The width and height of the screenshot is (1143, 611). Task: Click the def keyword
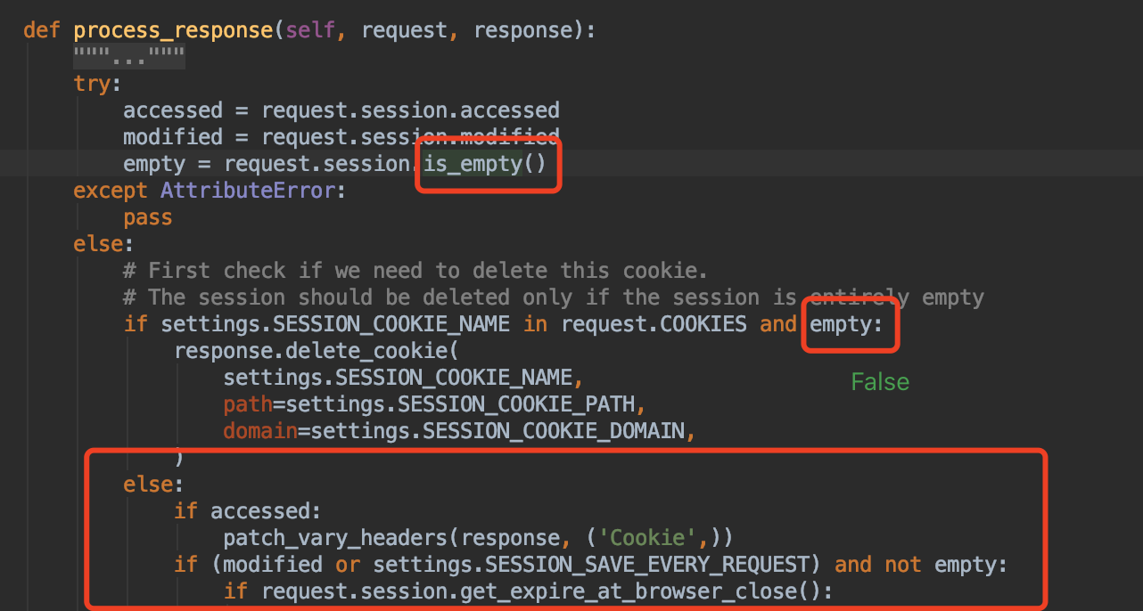tap(41, 30)
